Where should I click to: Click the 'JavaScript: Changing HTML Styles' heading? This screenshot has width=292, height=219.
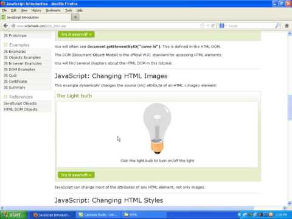click(109, 200)
